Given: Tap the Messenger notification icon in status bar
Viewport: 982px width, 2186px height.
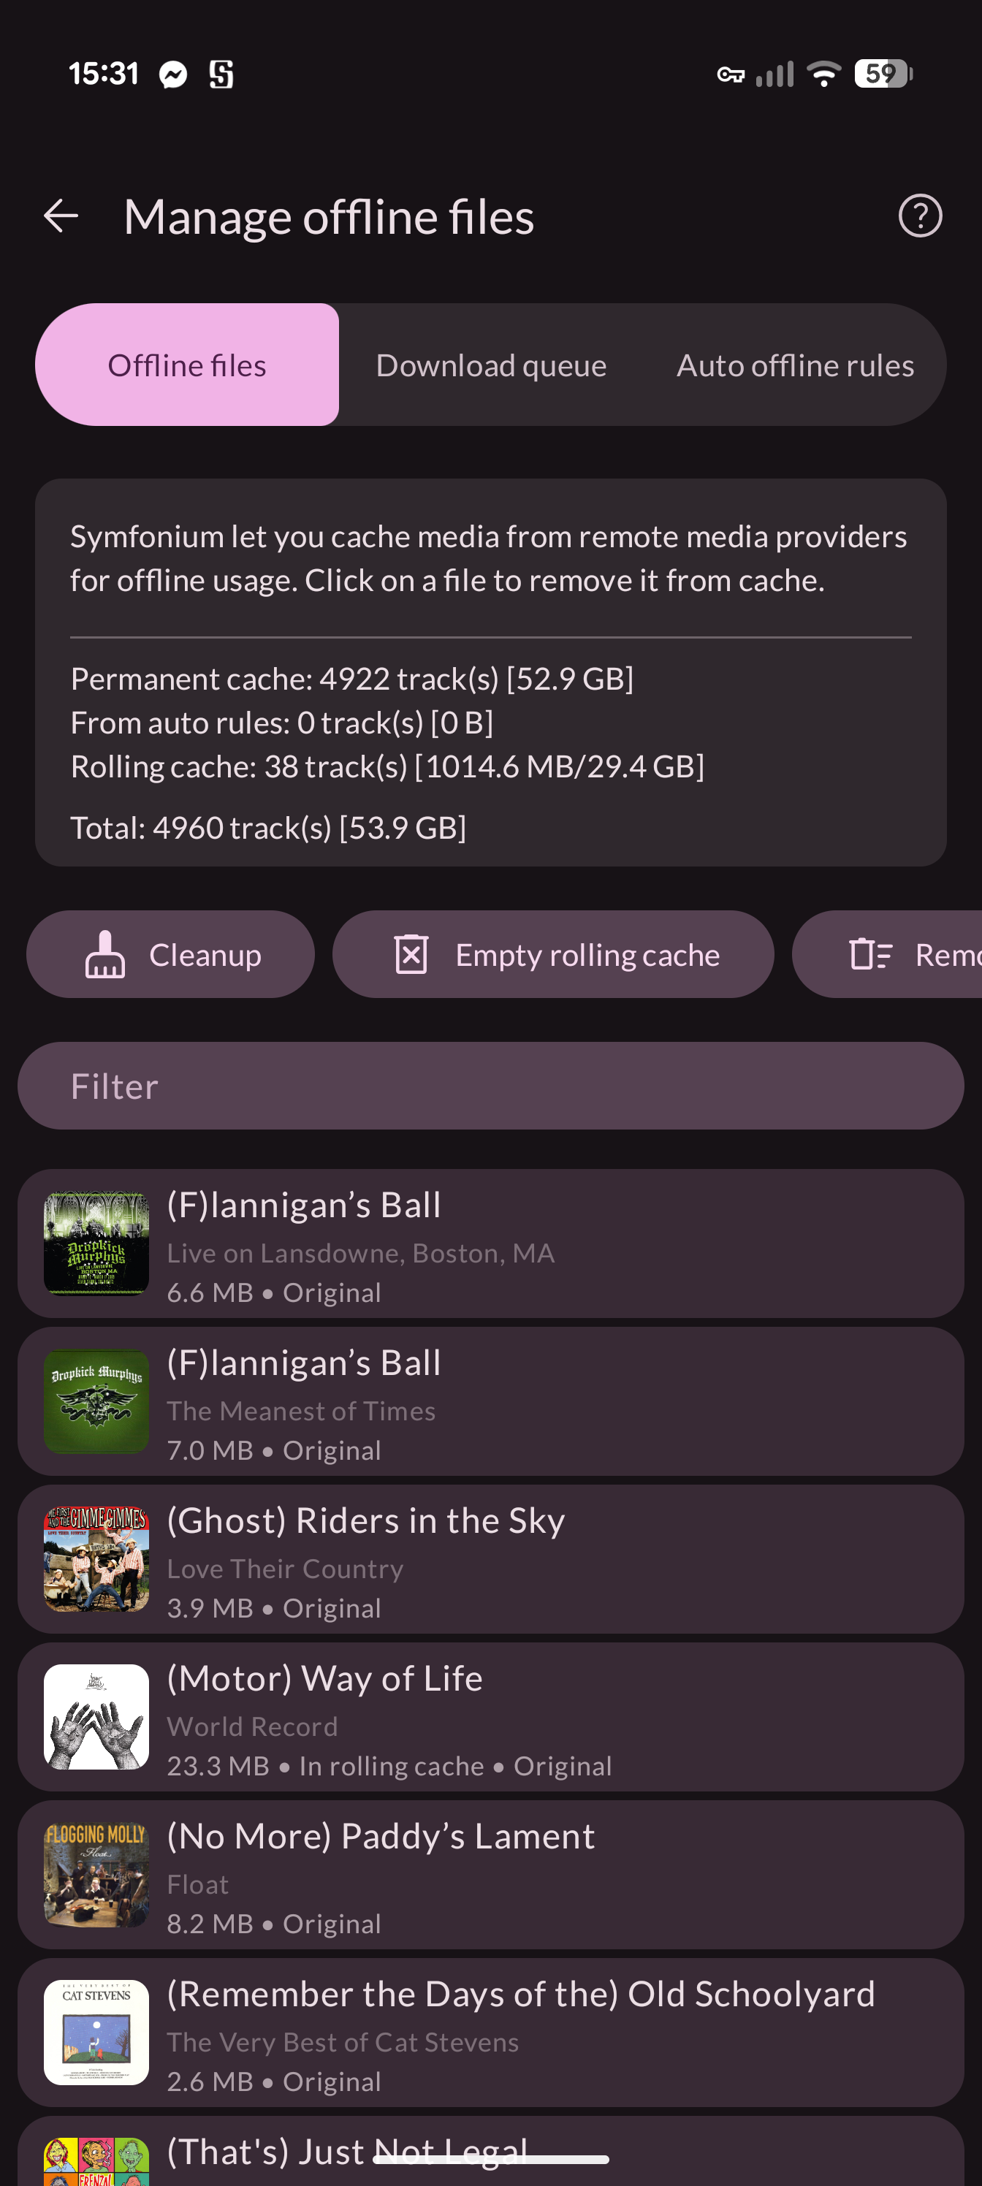Looking at the screenshot, I should (x=173, y=75).
